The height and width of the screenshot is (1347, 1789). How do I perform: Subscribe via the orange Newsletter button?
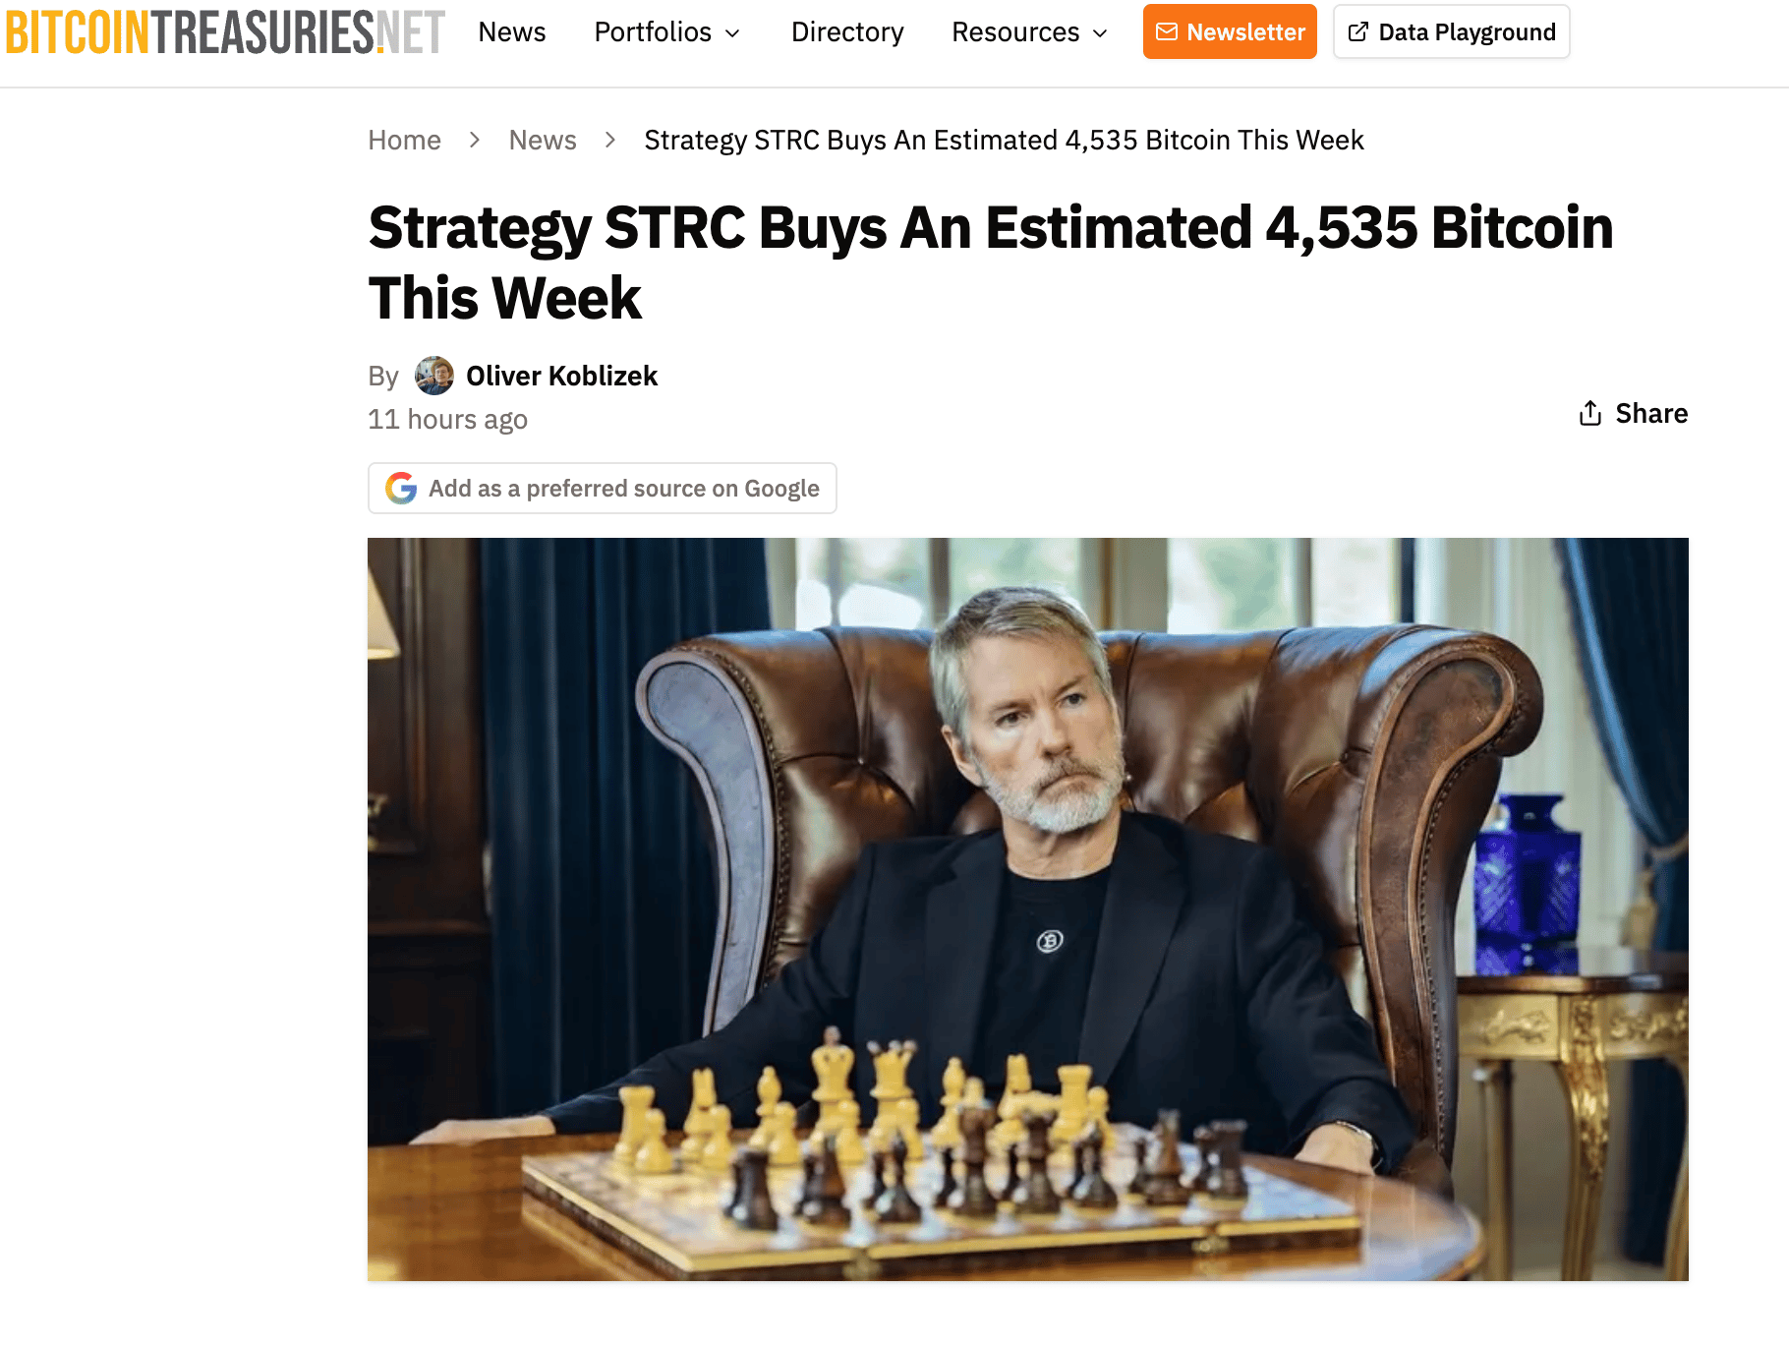coord(1230,31)
